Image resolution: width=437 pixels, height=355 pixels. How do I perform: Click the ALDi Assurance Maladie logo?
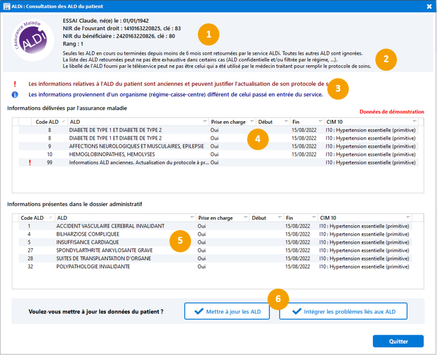(33, 40)
